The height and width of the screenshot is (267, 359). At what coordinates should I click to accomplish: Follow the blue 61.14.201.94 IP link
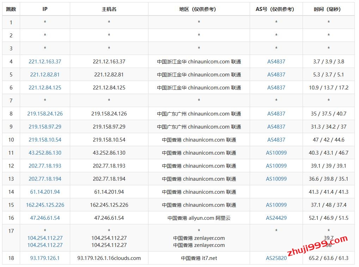tap(45, 192)
